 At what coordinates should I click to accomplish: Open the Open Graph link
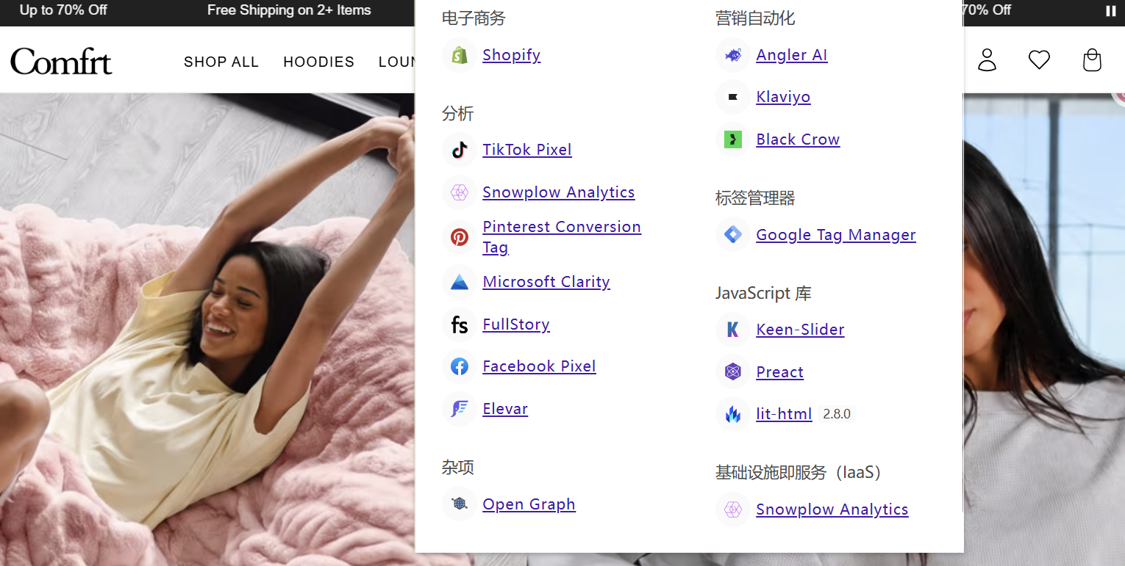(x=529, y=504)
